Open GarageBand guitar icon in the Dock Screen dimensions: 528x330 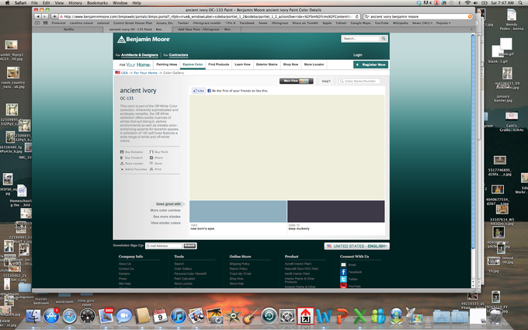tap(251, 317)
